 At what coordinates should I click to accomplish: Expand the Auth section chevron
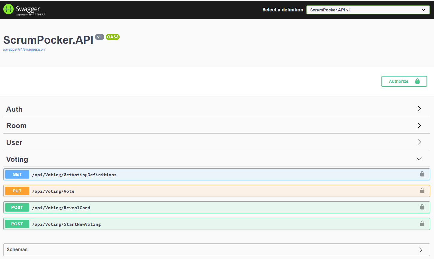(x=419, y=109)
